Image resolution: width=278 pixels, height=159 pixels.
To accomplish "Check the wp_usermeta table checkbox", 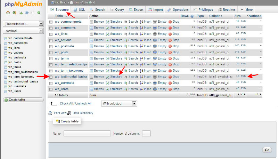I will point(51,83).
